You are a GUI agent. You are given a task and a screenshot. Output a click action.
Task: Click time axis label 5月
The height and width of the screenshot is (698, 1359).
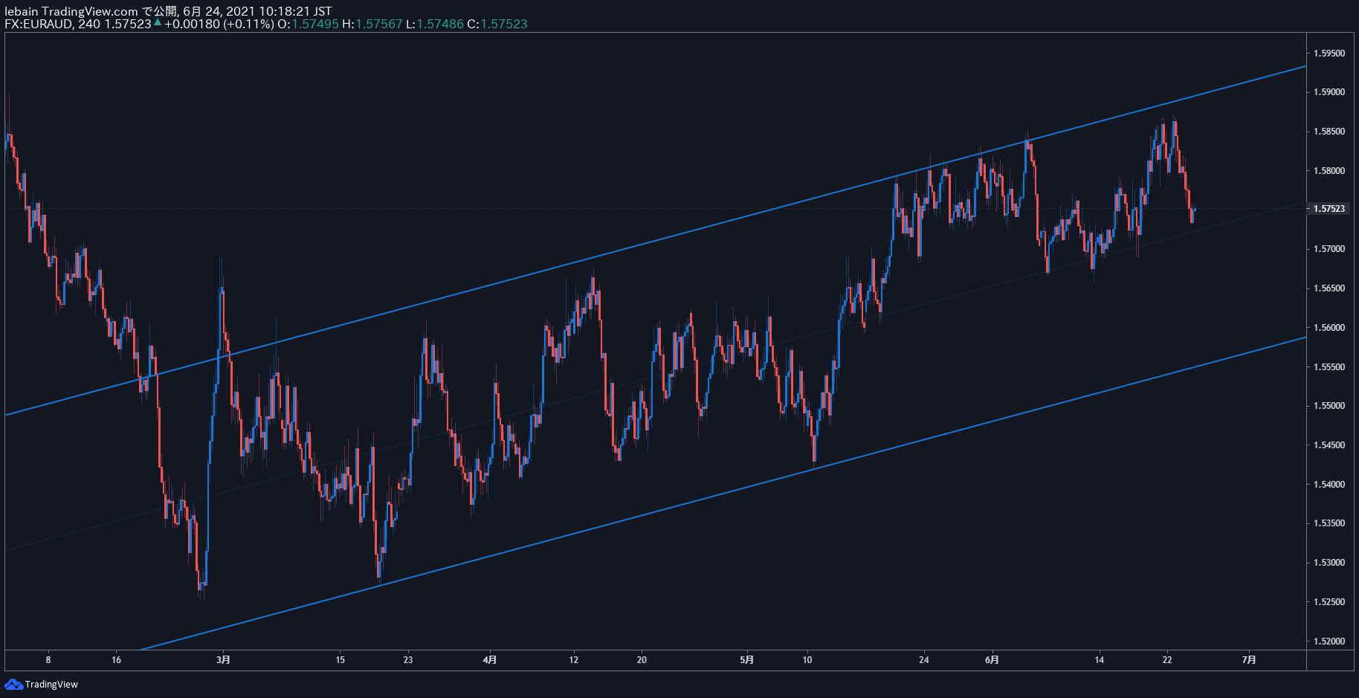point(747,659)
